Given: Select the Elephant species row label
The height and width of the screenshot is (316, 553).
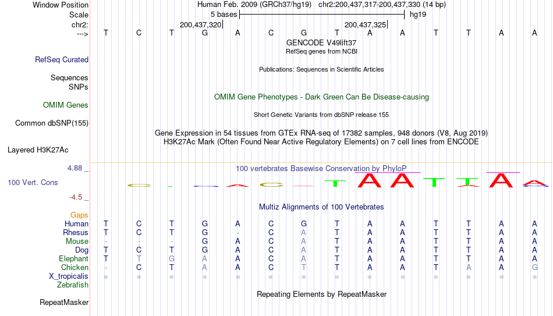Looking at the screenshot, I should pyautogui.click(x=74, y=259).
